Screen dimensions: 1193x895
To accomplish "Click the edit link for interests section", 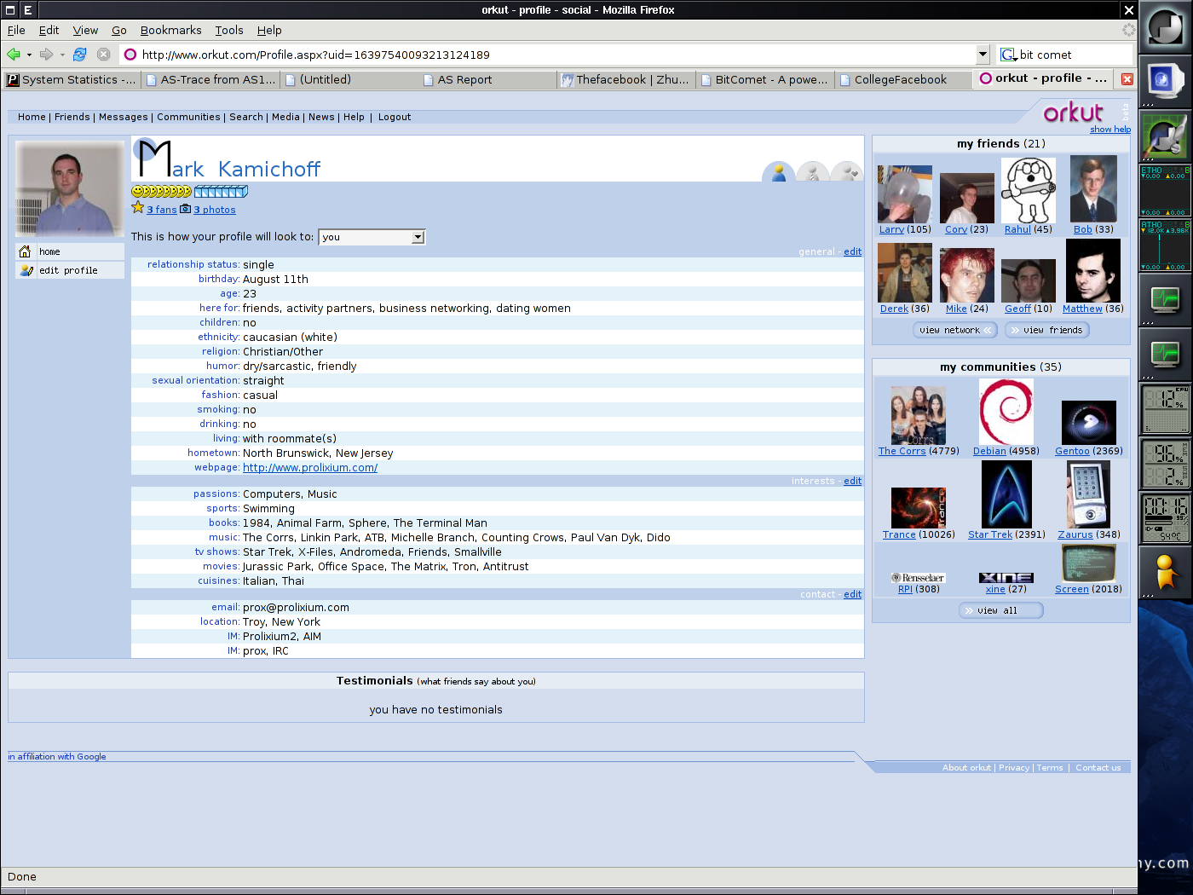I will [x=852, y=481].
